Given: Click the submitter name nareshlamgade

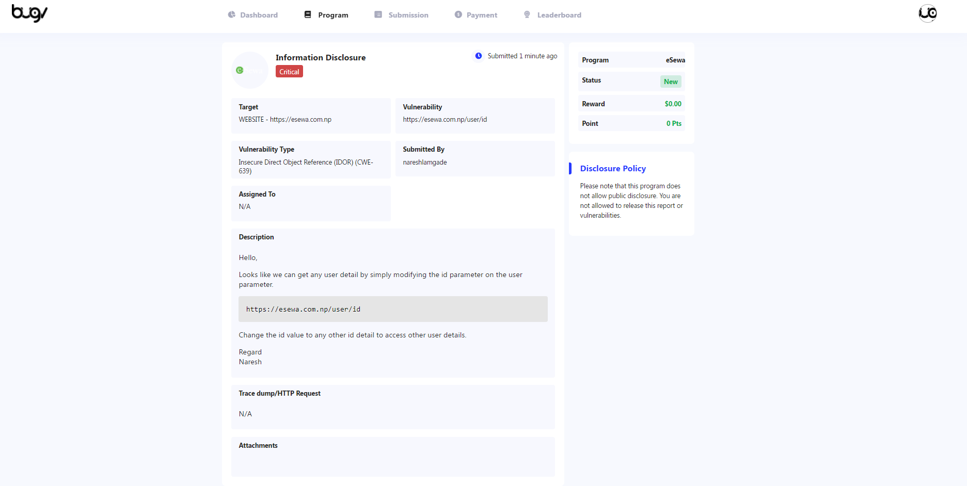Looking at the screenshot, I should [425, 163].
